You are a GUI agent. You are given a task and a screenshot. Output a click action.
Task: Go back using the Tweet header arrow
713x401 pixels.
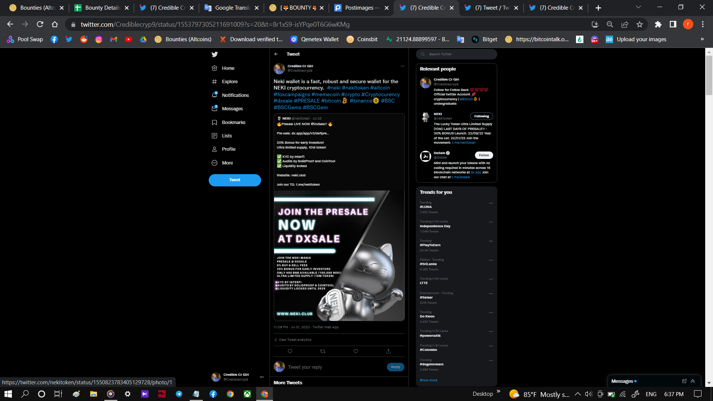tap(276, 54)
